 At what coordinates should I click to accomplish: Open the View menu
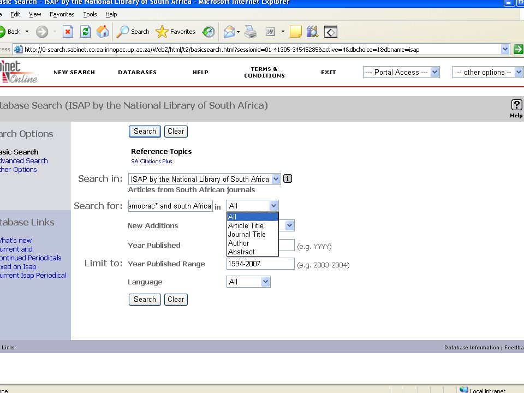click(x=35, y=14)
